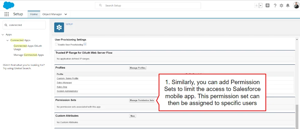The height and width of the screenshot is (129, 300).
Task: Click the 'No Custom Attributes' text
Action: [67, 122]
